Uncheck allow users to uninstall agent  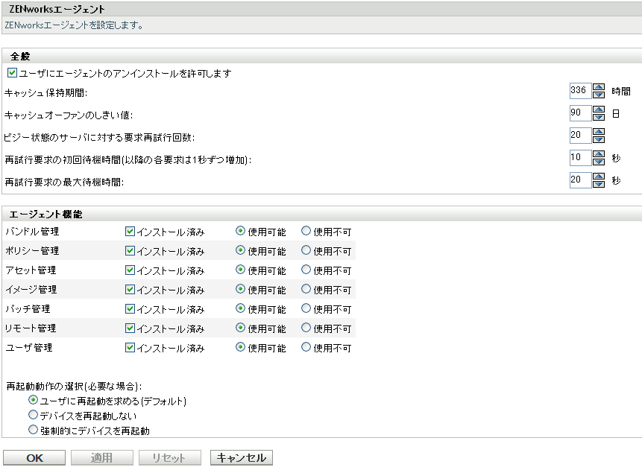click(11, 72)
